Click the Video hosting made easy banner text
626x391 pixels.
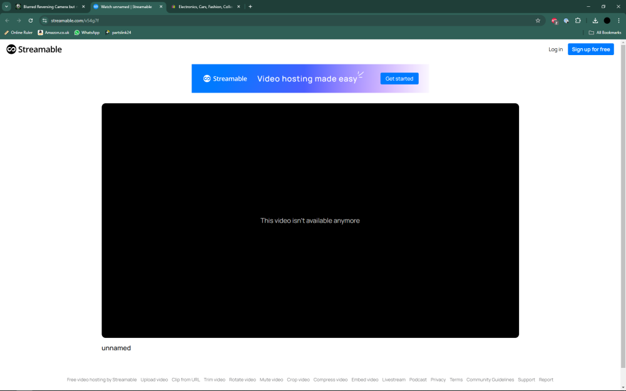(x=307, y=79)
